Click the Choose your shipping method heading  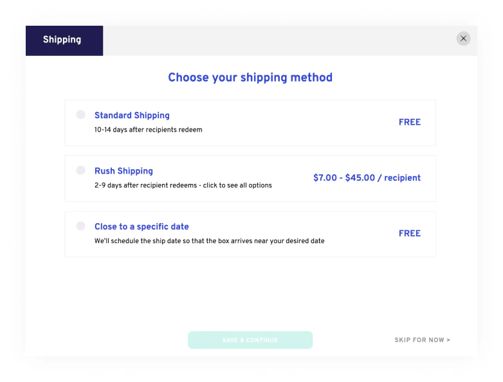click(x=250, y=77)
